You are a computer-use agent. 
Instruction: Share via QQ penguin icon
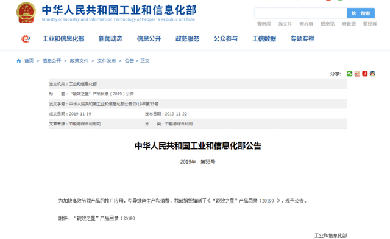pyautogui.click(x=372, y=74)
